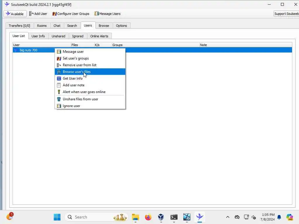299x224 pixels.
Task: Click the Available status button
Action: click(15, 14)
